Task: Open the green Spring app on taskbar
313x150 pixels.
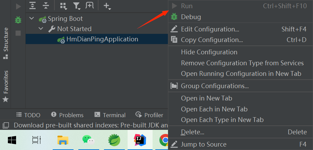Action: coord(114,140)
